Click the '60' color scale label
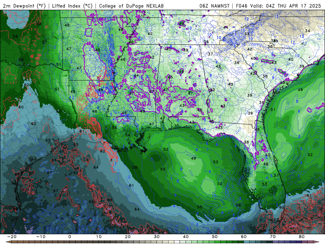The height and width of the screenshot is (244, 325). click(x=244, y=237)
